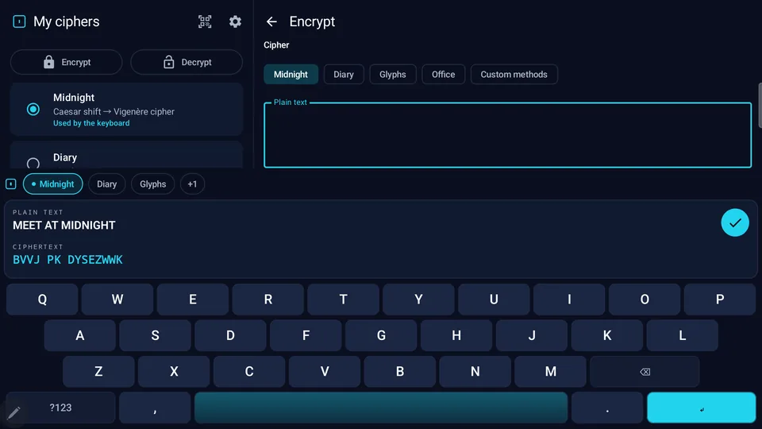Image resolution: width=762 pixels, height=429 pixels.
Task: Tap the V key
Action: [x=325, y=372]
